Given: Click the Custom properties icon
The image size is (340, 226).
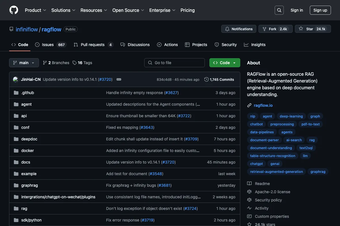Looking at the screenshot, I should pos(249,216).
